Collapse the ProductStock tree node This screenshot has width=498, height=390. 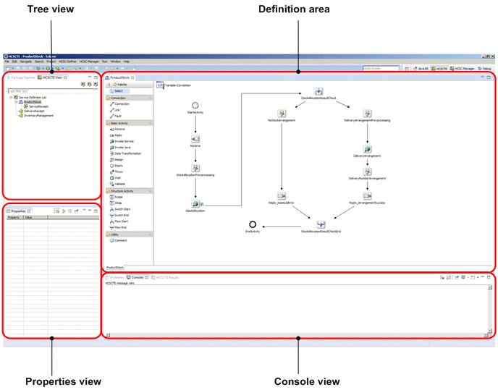click(16, 102)
